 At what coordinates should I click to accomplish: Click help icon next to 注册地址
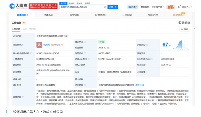click(x=85, y=85)
